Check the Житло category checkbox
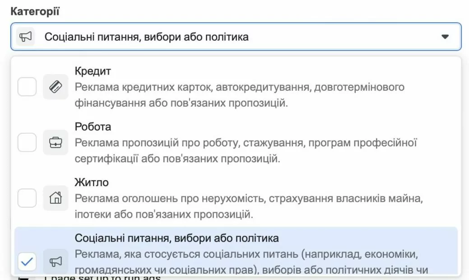Viewport: 469px width, 280px height. coord(27,198)
